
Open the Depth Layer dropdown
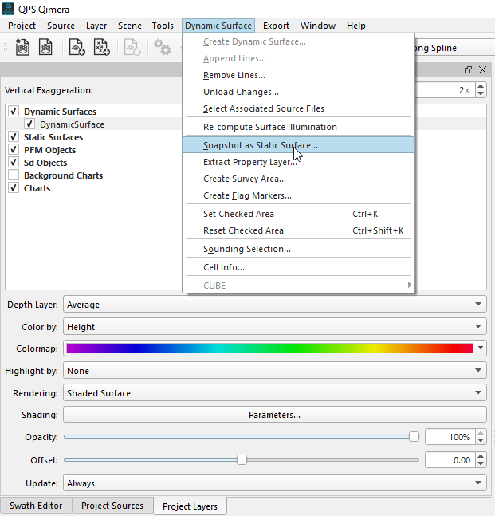pos(274,305)
